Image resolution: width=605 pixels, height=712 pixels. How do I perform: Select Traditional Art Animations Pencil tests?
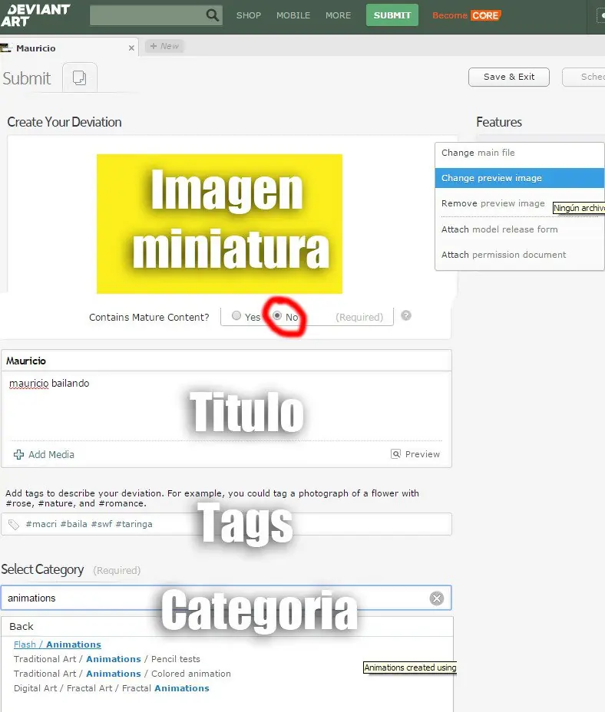pyautogui.click(x=107, y=659)
